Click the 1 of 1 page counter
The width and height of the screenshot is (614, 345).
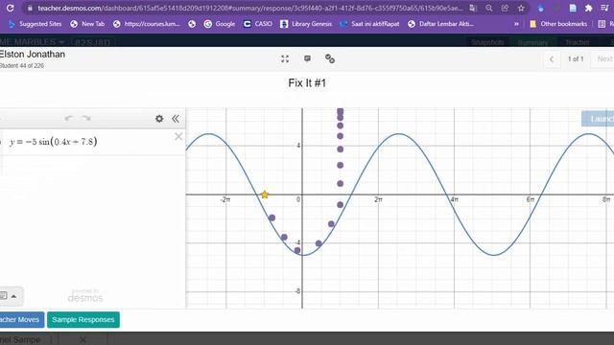(x=576, y=59)
